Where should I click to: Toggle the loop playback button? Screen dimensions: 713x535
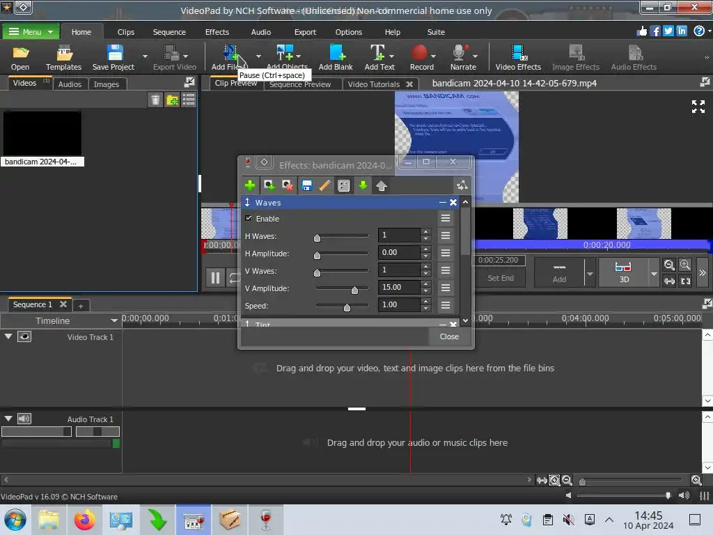234,278
